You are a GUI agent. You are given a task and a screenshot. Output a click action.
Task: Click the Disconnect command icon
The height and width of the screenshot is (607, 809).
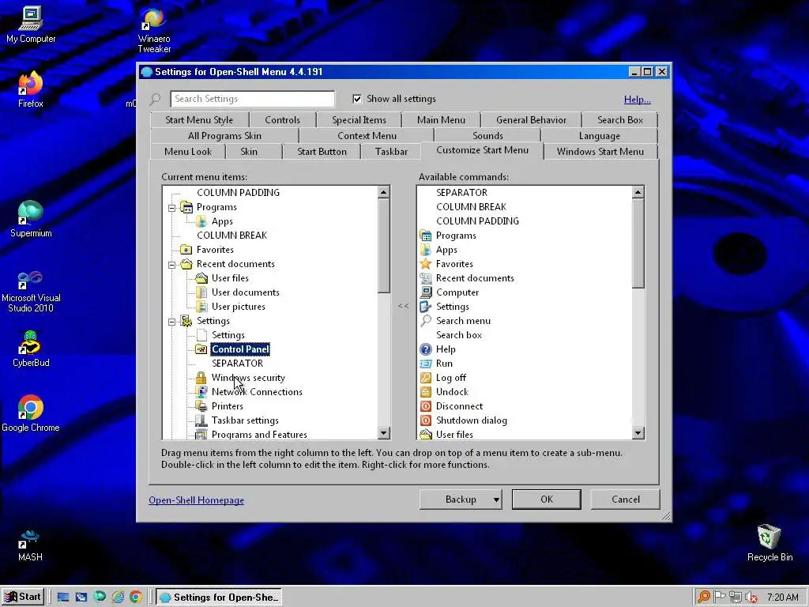coord(426,406)
